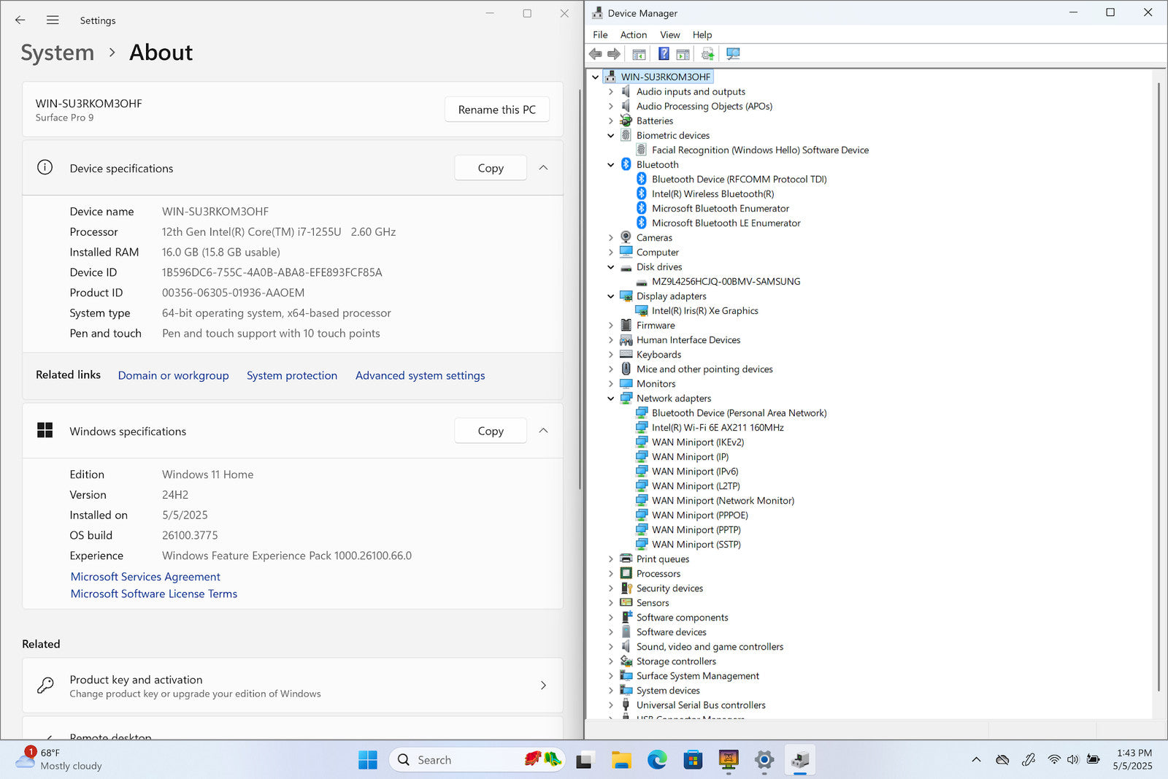Click the Mice and other pointing devices icon
The image size is (1168, 779).
626,369
